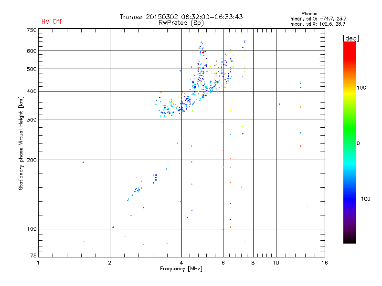This screenshot has width=382, height=286.
Task: Select the Tromsø 20150302 date-time title
Action: point(181,17)
